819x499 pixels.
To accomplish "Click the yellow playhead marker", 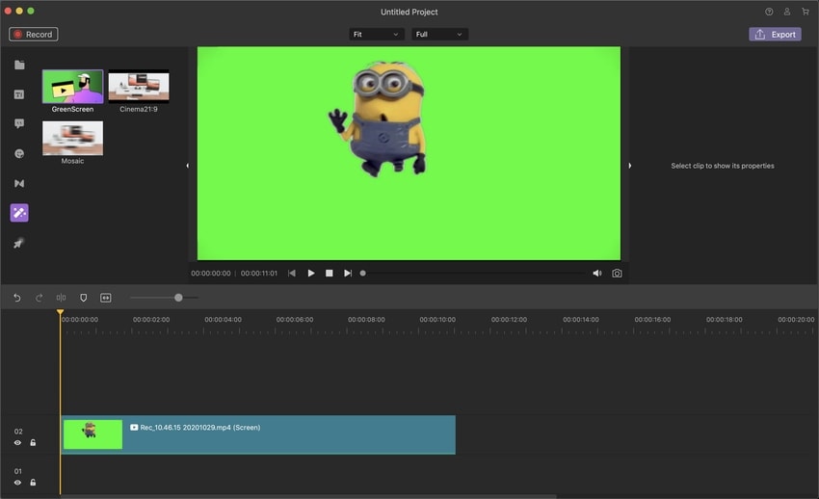I will (x=60, y=313).
